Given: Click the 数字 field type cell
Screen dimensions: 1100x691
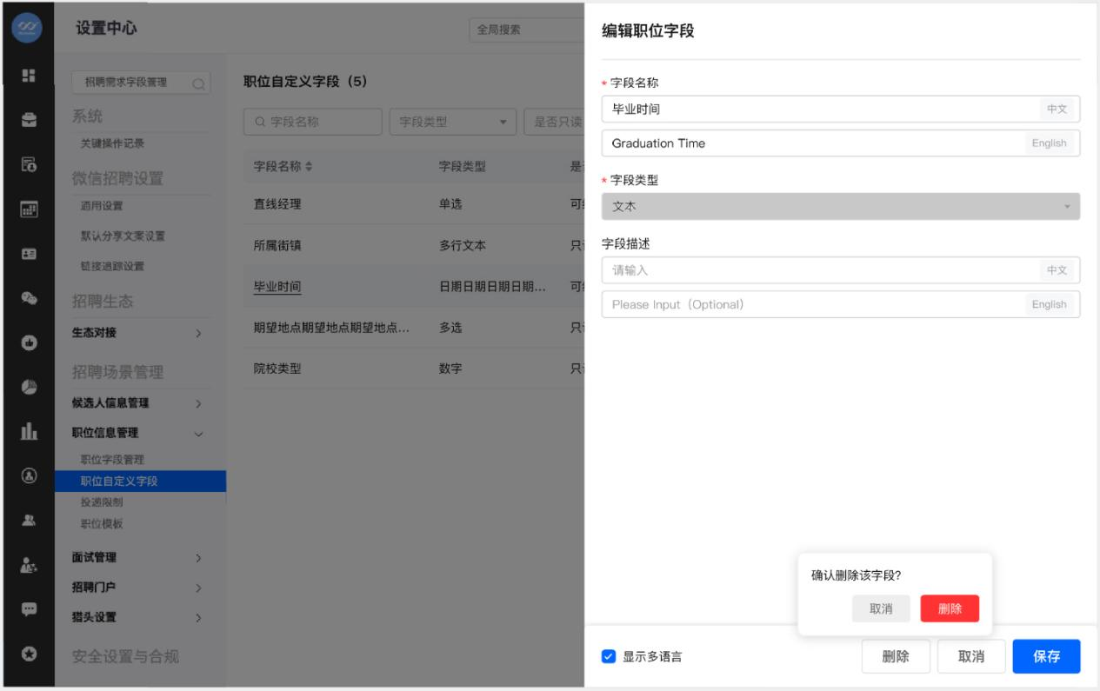Looking at the screenshot, I should pyautogui.click(x=451, y=368).
